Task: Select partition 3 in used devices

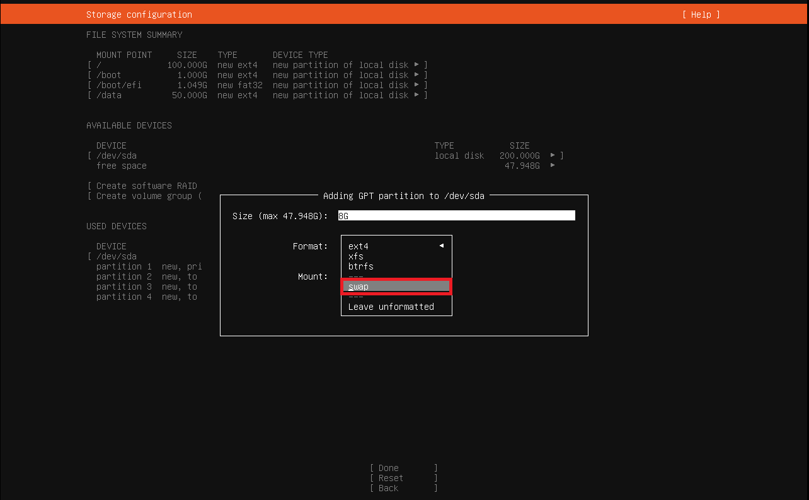Action: tap(146, 287)
